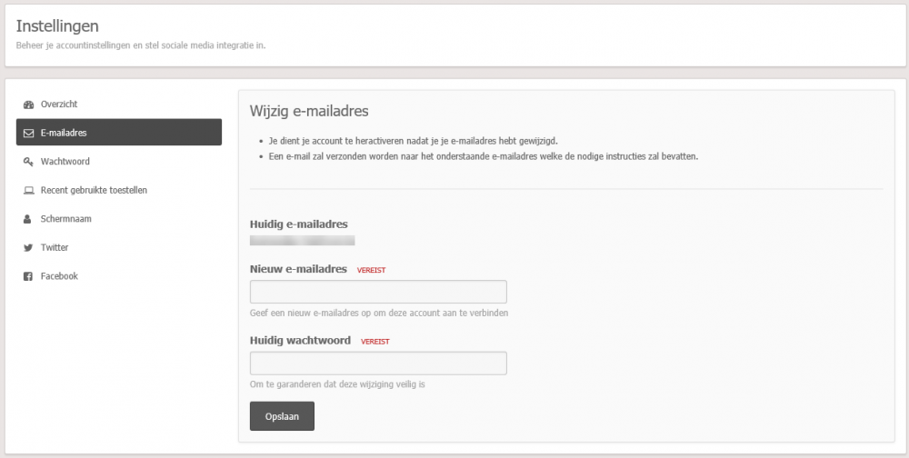This screenshot has height=458, width=909.
Task: Click the Huidig wachtwoord field label
Action: pyautogui.click(x=300, y=341)
